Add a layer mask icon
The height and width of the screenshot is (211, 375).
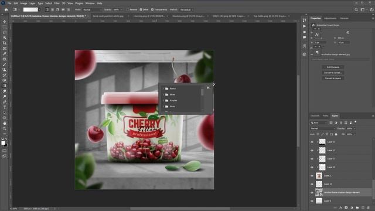point(346,207)
